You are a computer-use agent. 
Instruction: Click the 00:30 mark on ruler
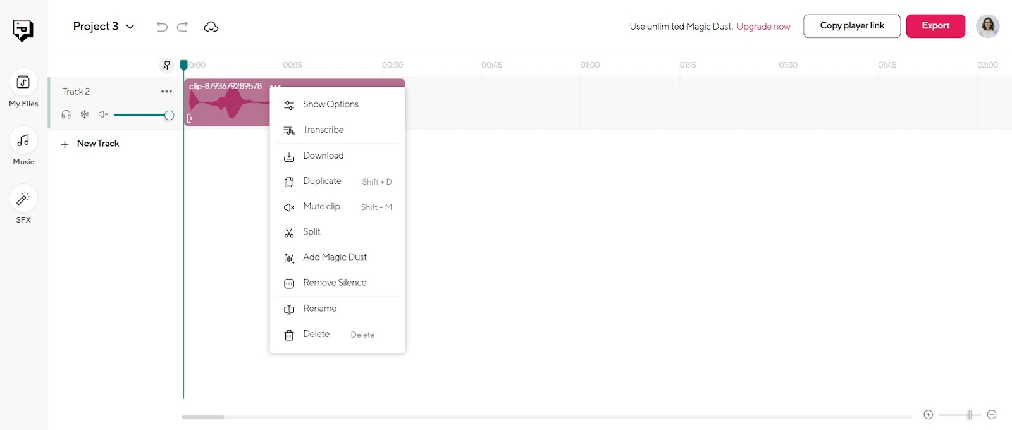392,65
